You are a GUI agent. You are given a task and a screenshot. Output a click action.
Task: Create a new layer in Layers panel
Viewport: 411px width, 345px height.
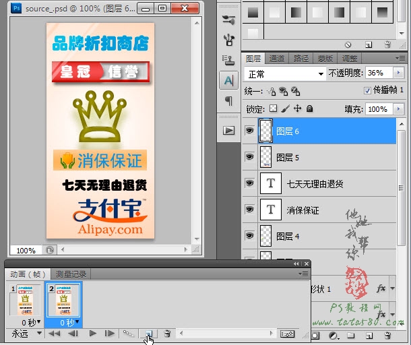pos(369,336)
